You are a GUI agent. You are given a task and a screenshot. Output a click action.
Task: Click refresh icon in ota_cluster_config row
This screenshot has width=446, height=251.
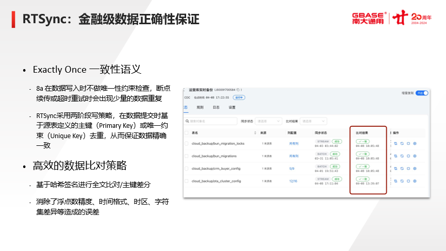[x=402, y=181]
